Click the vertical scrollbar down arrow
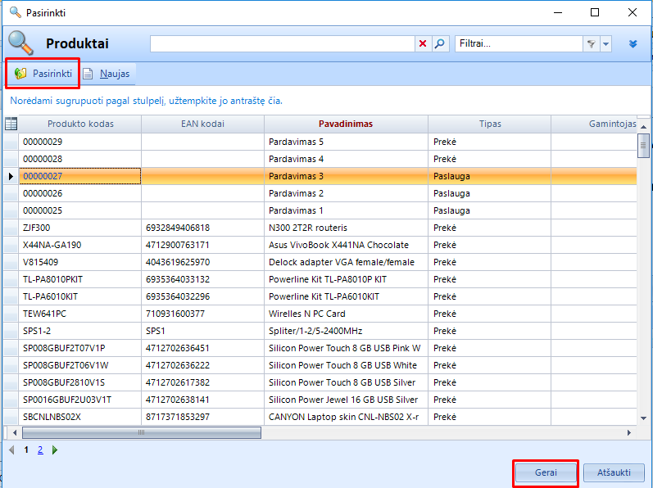653x488 pixels. [644, 418]
